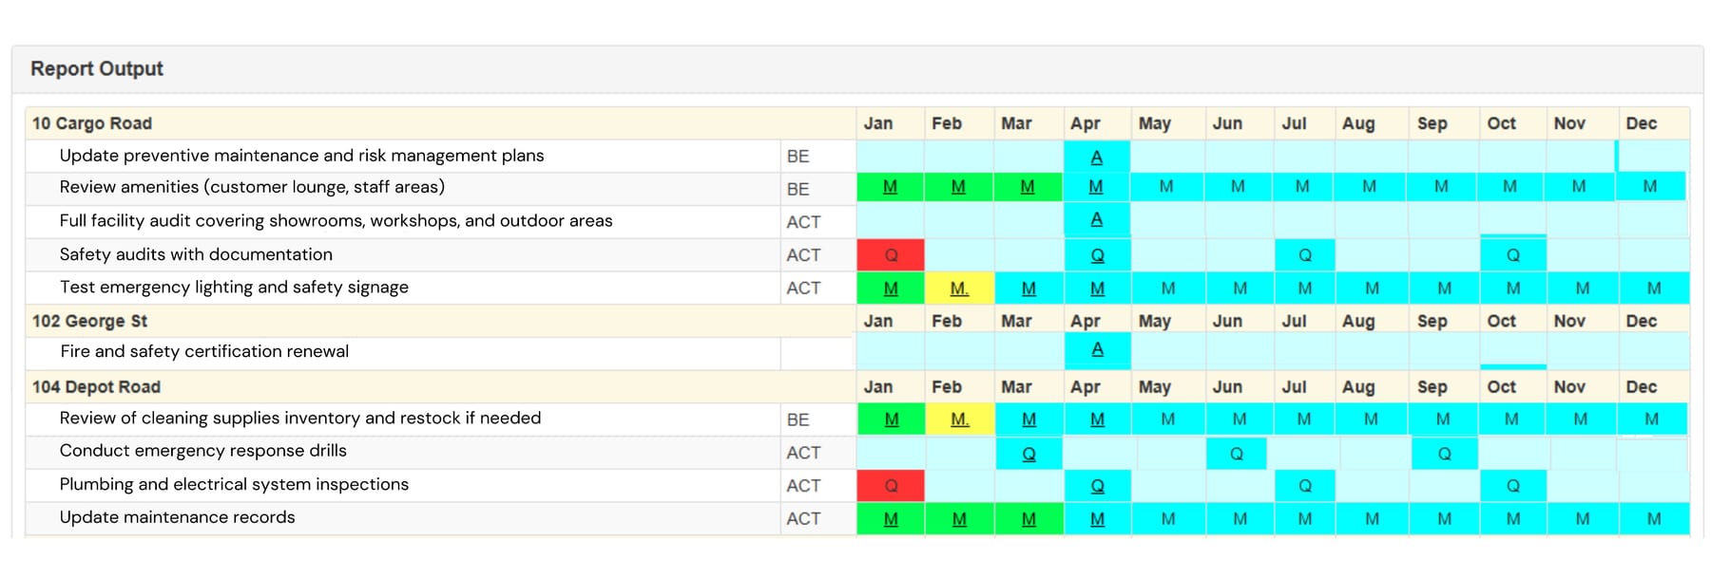The image size is (1711, 578).
Task: Click 'Review amenities (customer lounge, staff areas)' text
Action: 252,187
